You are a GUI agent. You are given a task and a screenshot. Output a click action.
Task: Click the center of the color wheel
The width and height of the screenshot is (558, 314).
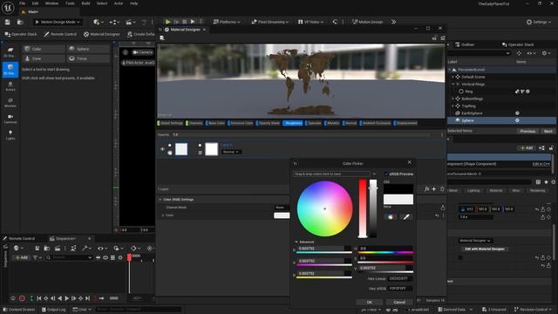tap(324, 209)
